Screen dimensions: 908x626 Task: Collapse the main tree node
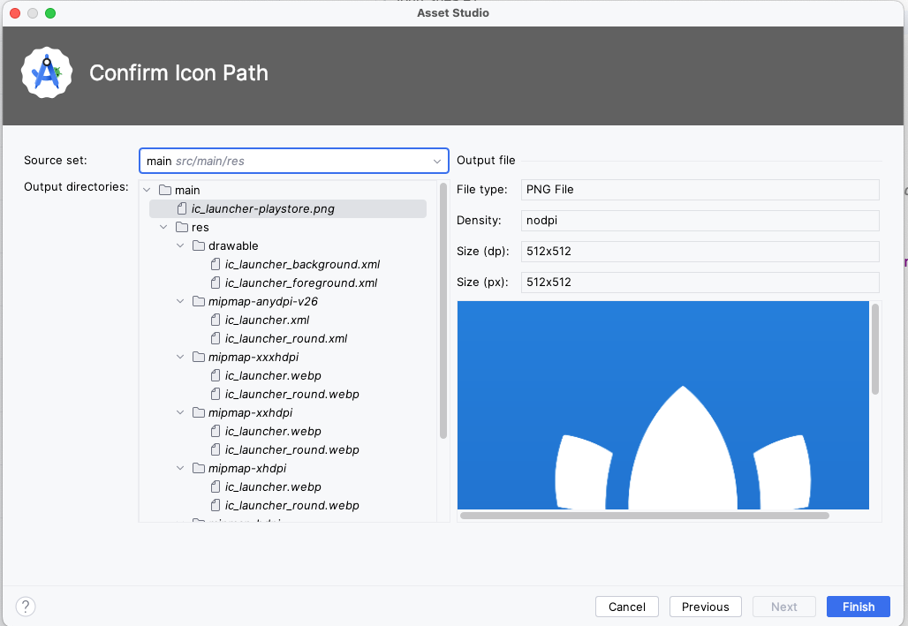[x=147, y=190]
